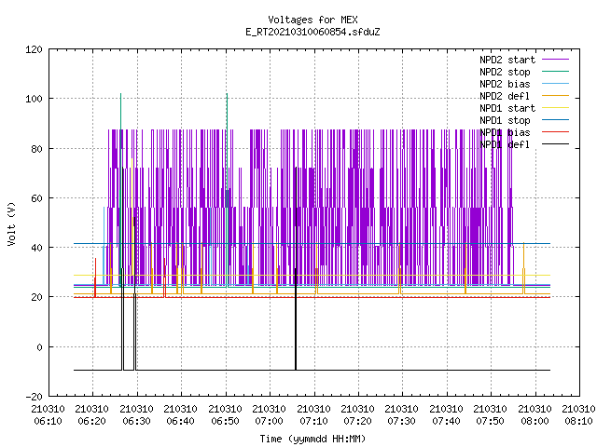Click the y-axis tick label 80

tap(37, 149)
